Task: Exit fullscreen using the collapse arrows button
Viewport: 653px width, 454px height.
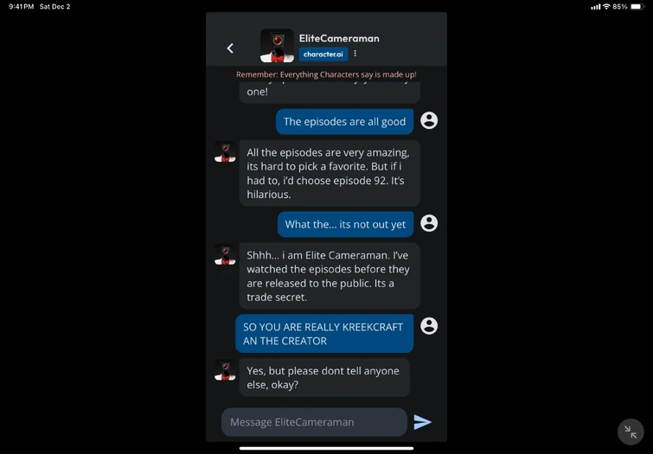Action: pos(631,432)
